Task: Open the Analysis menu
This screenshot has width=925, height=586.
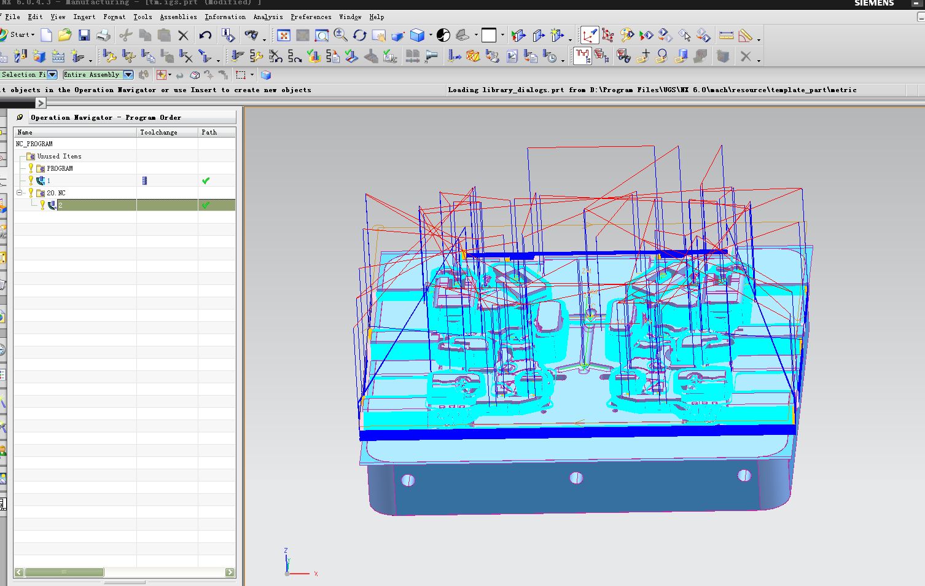Action: pos(268,17)
